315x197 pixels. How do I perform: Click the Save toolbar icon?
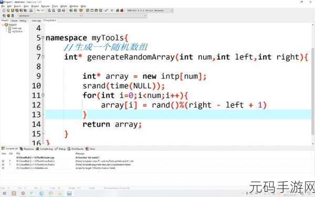[13, 11]
